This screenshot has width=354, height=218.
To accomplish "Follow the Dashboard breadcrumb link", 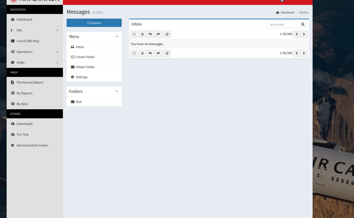I will click(x=287, y=12).
